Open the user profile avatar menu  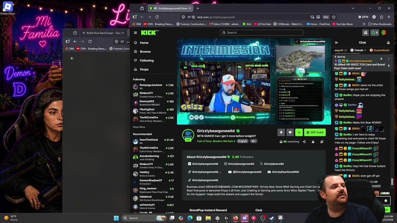pyautogui.click(x=384, y=33)
